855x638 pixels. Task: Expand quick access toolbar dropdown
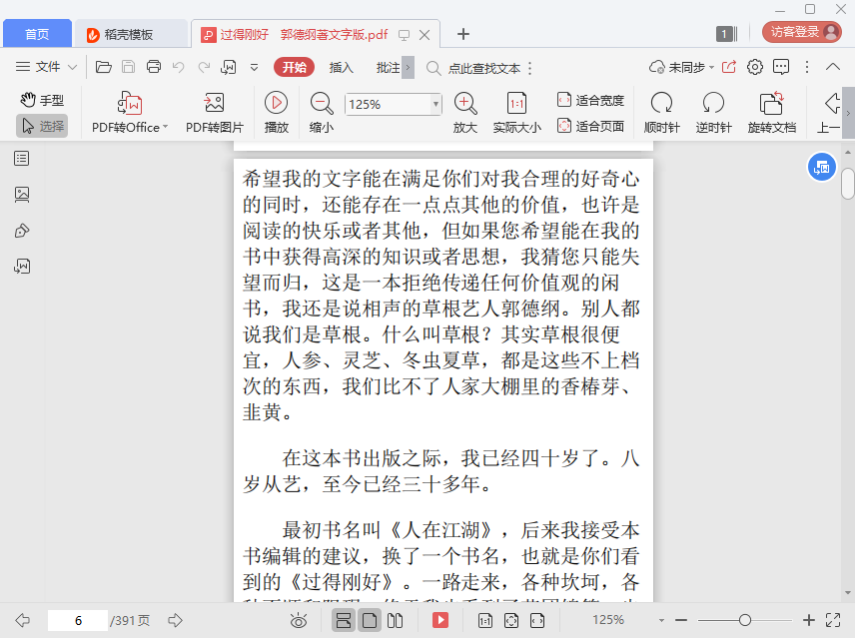(x=254, y=68)
